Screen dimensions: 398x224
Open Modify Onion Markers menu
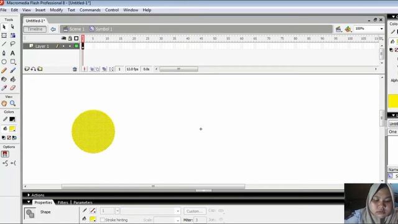111,69
